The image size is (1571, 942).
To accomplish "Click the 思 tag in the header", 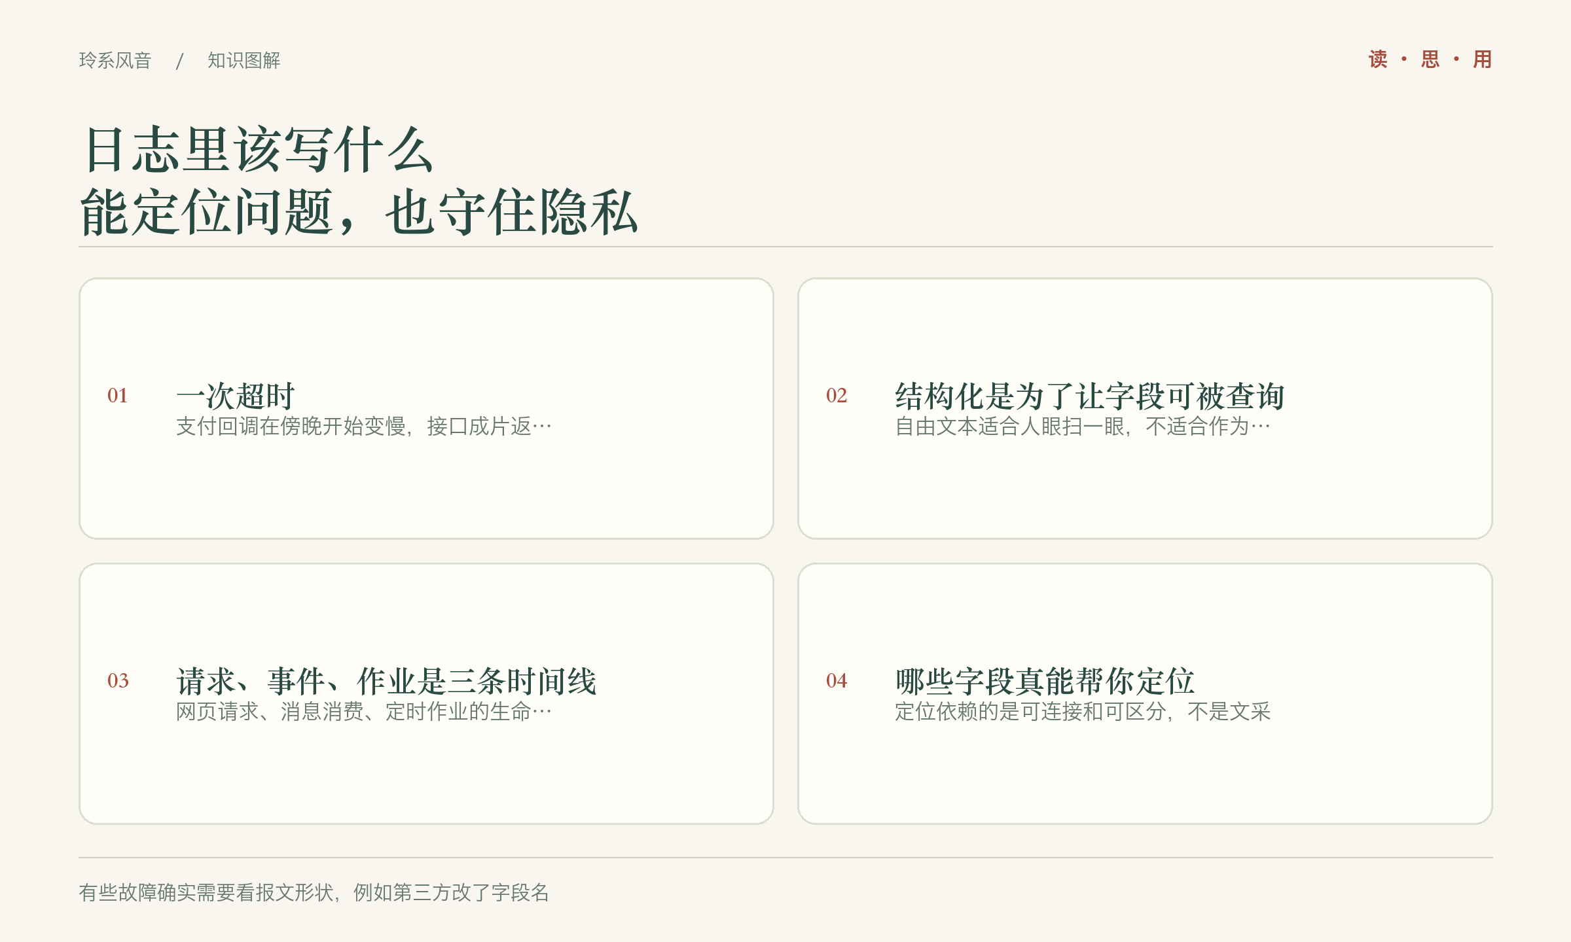I will click(1430, 60).
